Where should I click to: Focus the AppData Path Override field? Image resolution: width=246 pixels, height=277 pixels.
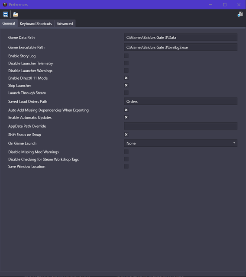coord(181,126)
